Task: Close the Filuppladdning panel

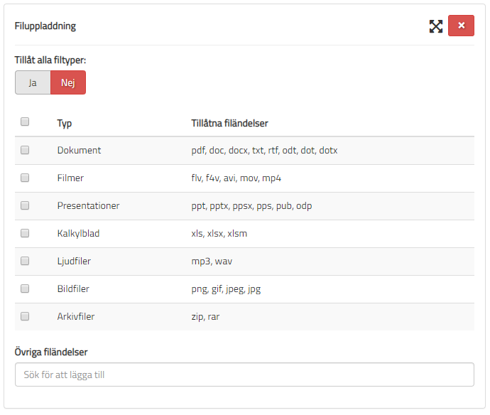Action: [461, 26]
